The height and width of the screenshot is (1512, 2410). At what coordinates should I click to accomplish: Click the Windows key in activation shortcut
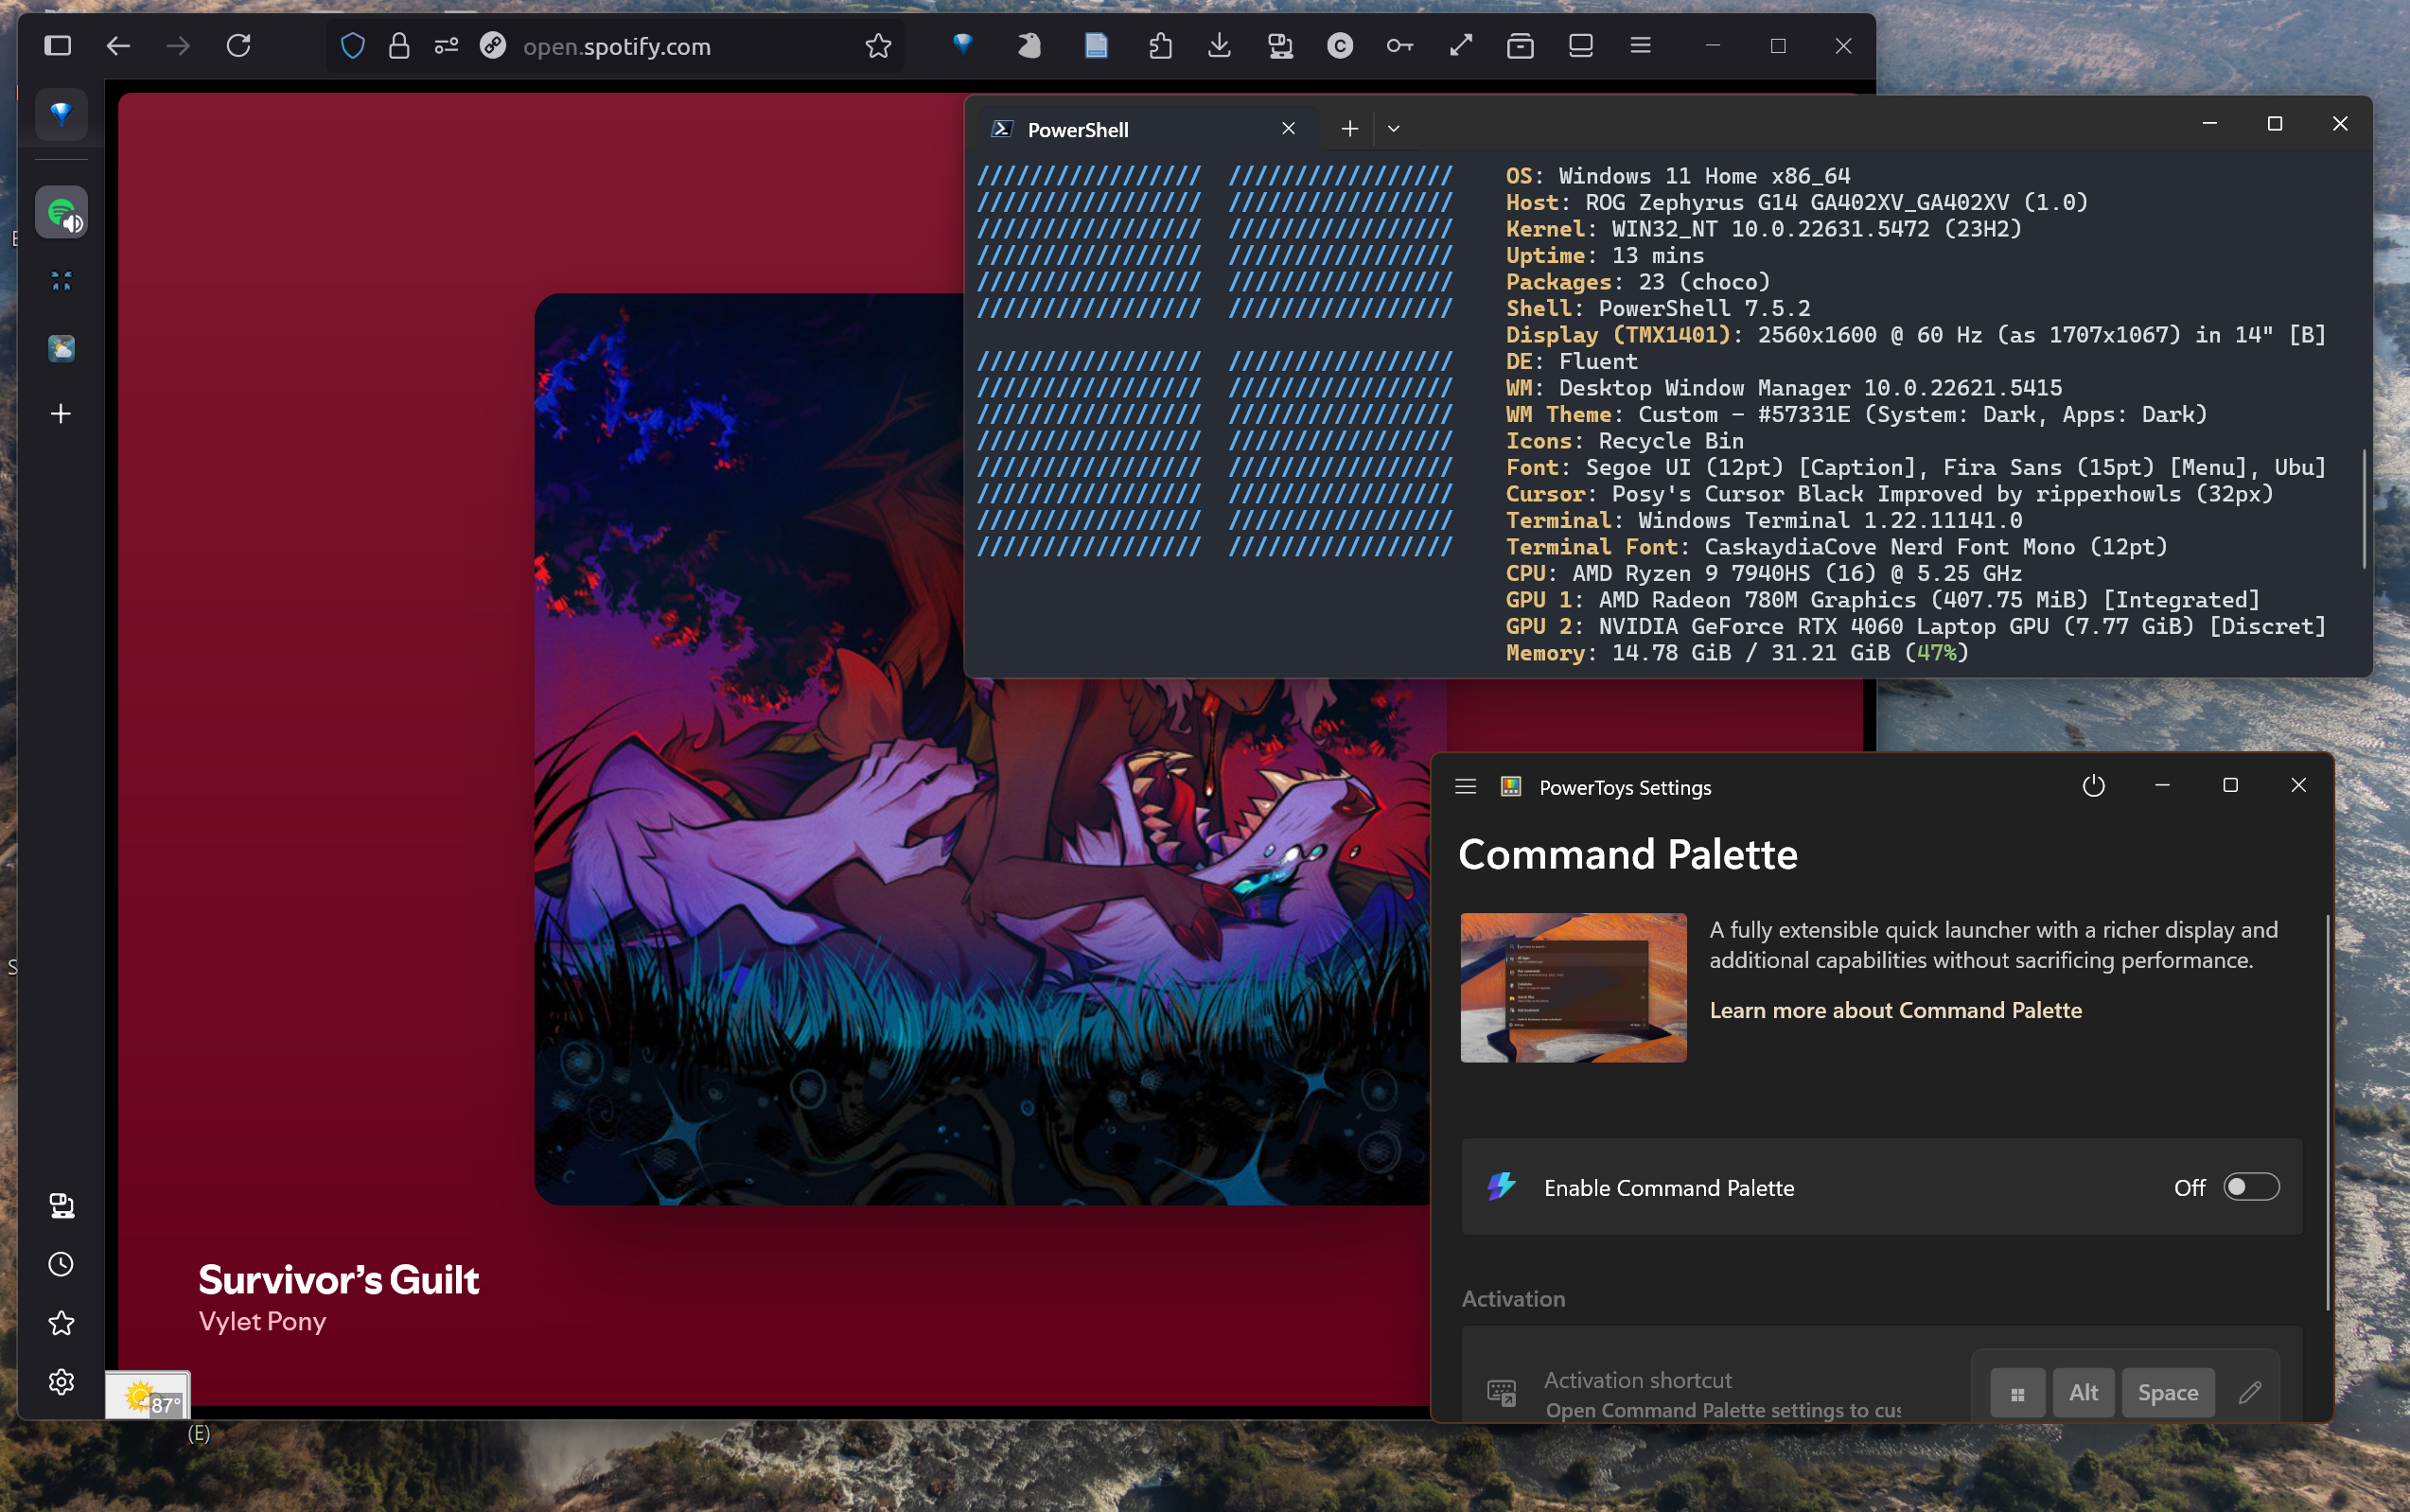(2017, 1392)
